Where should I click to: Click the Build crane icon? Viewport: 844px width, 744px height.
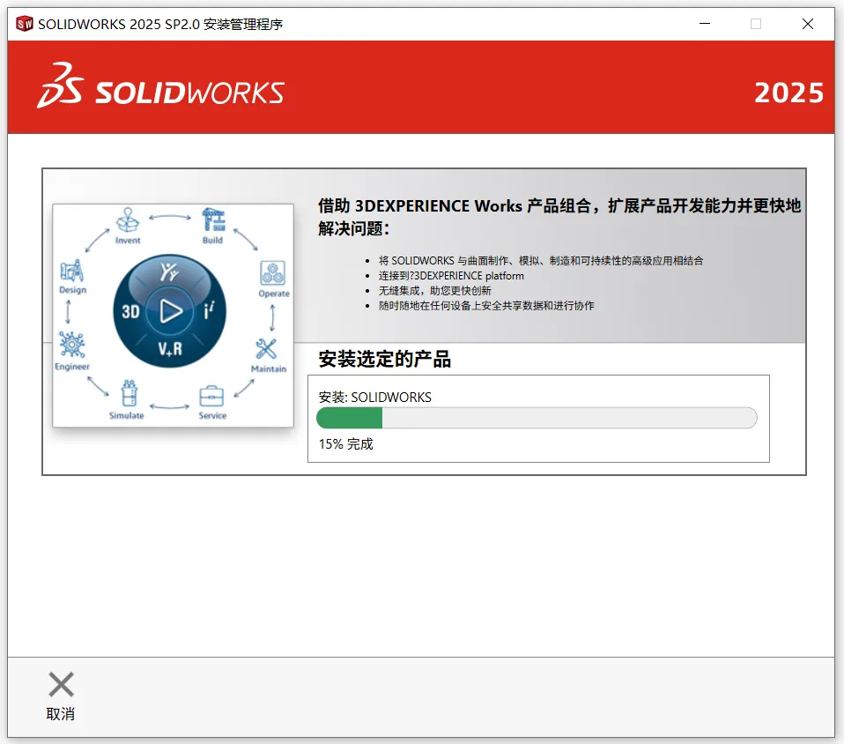pos(213,219)
